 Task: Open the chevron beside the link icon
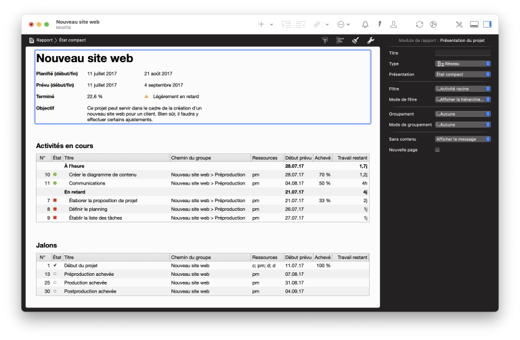327,24
